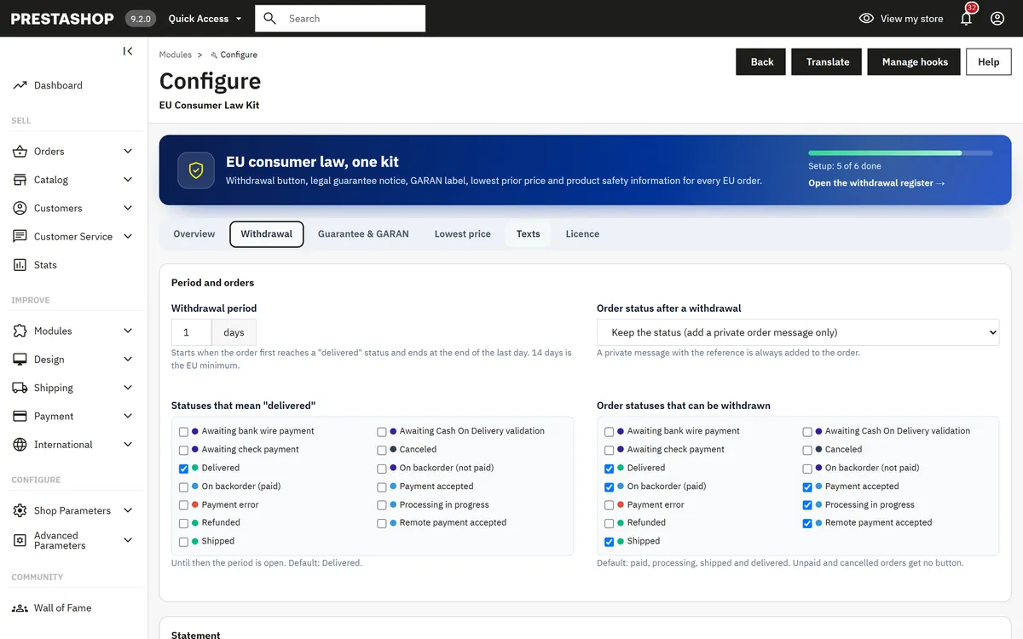1023x639 pixels.
Task: Open the user profile icon
Action: (997, 18)
